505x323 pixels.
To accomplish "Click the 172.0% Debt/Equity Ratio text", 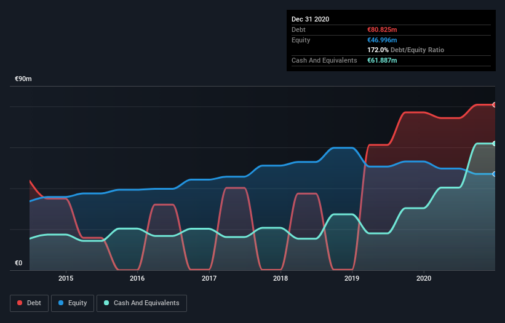I will pos(406,50).
